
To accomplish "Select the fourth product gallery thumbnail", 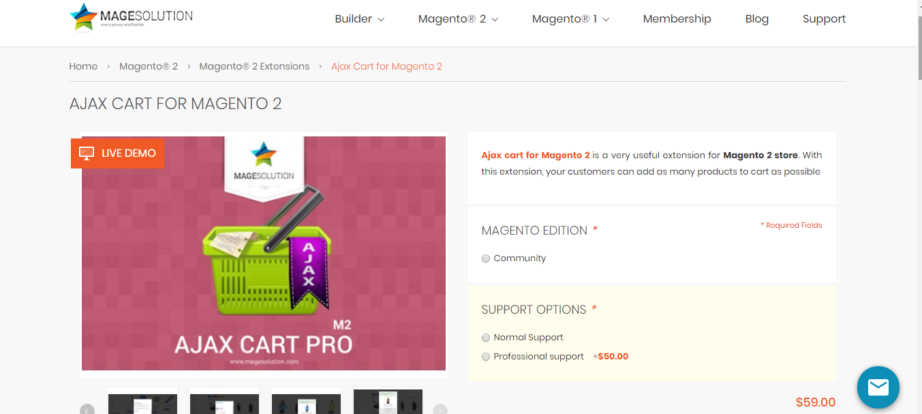I will [x=388, y=402].
